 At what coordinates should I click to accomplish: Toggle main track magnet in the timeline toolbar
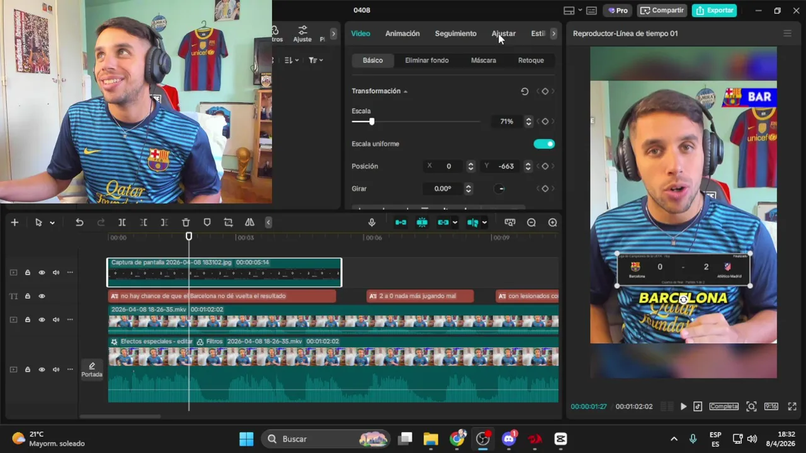pos(400,222)
